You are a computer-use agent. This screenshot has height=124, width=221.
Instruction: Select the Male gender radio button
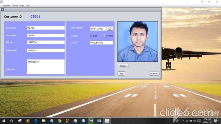tap(91, 36)
